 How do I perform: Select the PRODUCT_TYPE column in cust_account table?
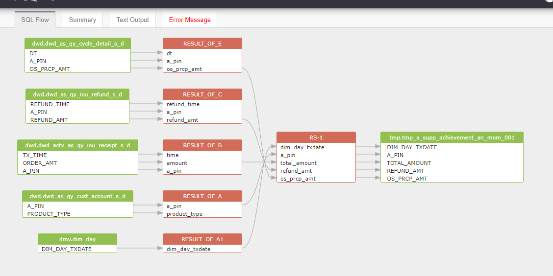point(77,214)
